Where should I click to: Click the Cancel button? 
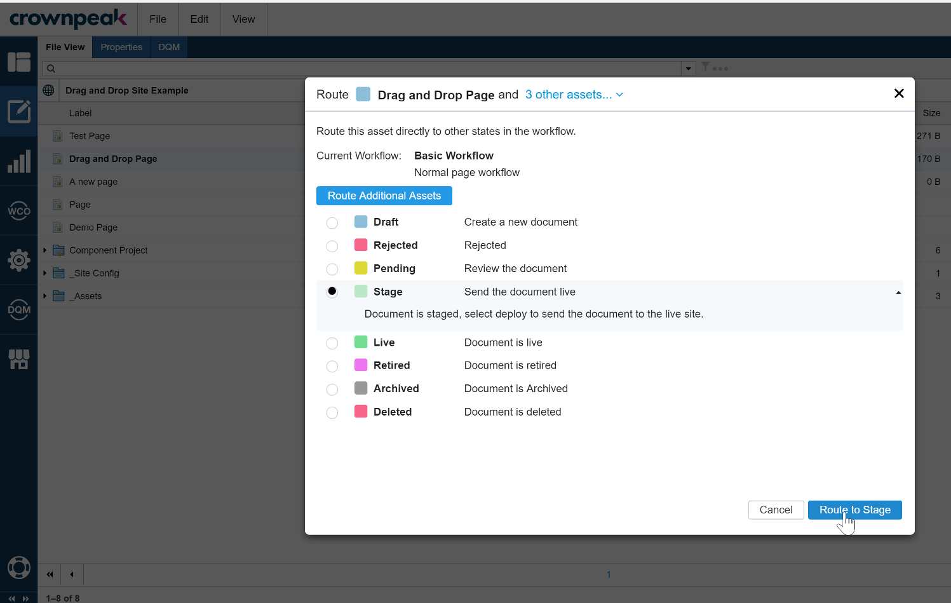[x=776, y=510]
